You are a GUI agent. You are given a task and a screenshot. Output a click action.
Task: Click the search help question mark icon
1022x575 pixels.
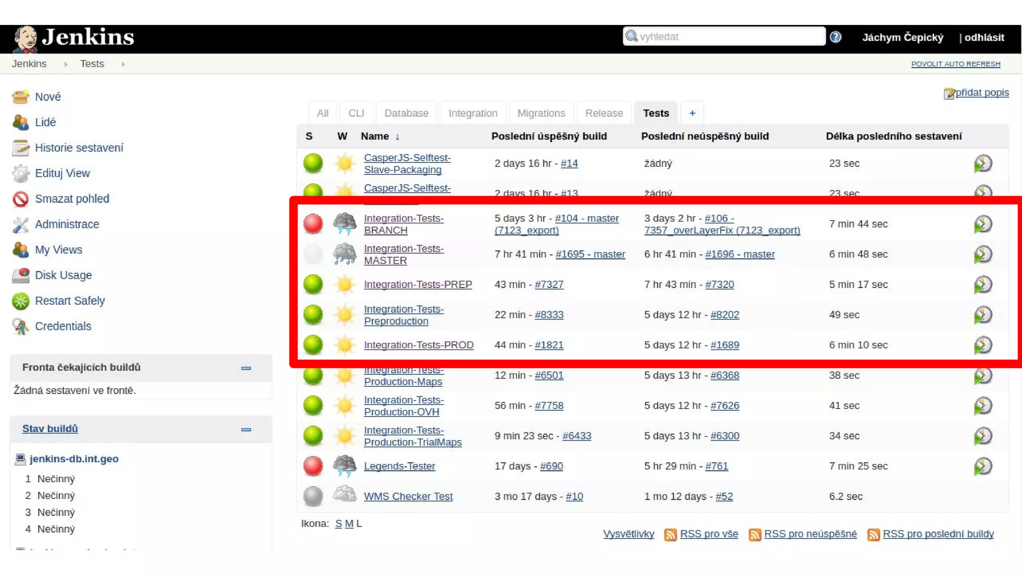click(835, 37)
